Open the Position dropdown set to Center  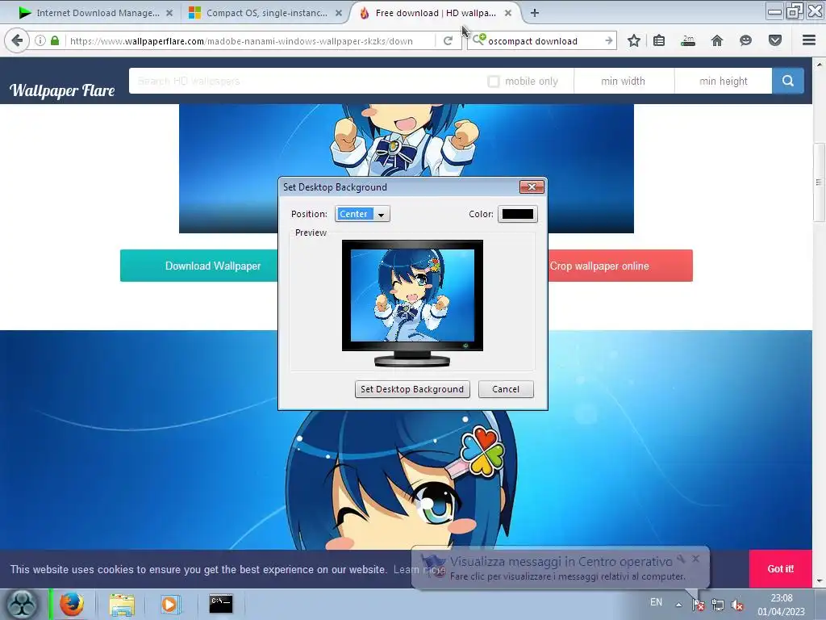pos(362,214)
